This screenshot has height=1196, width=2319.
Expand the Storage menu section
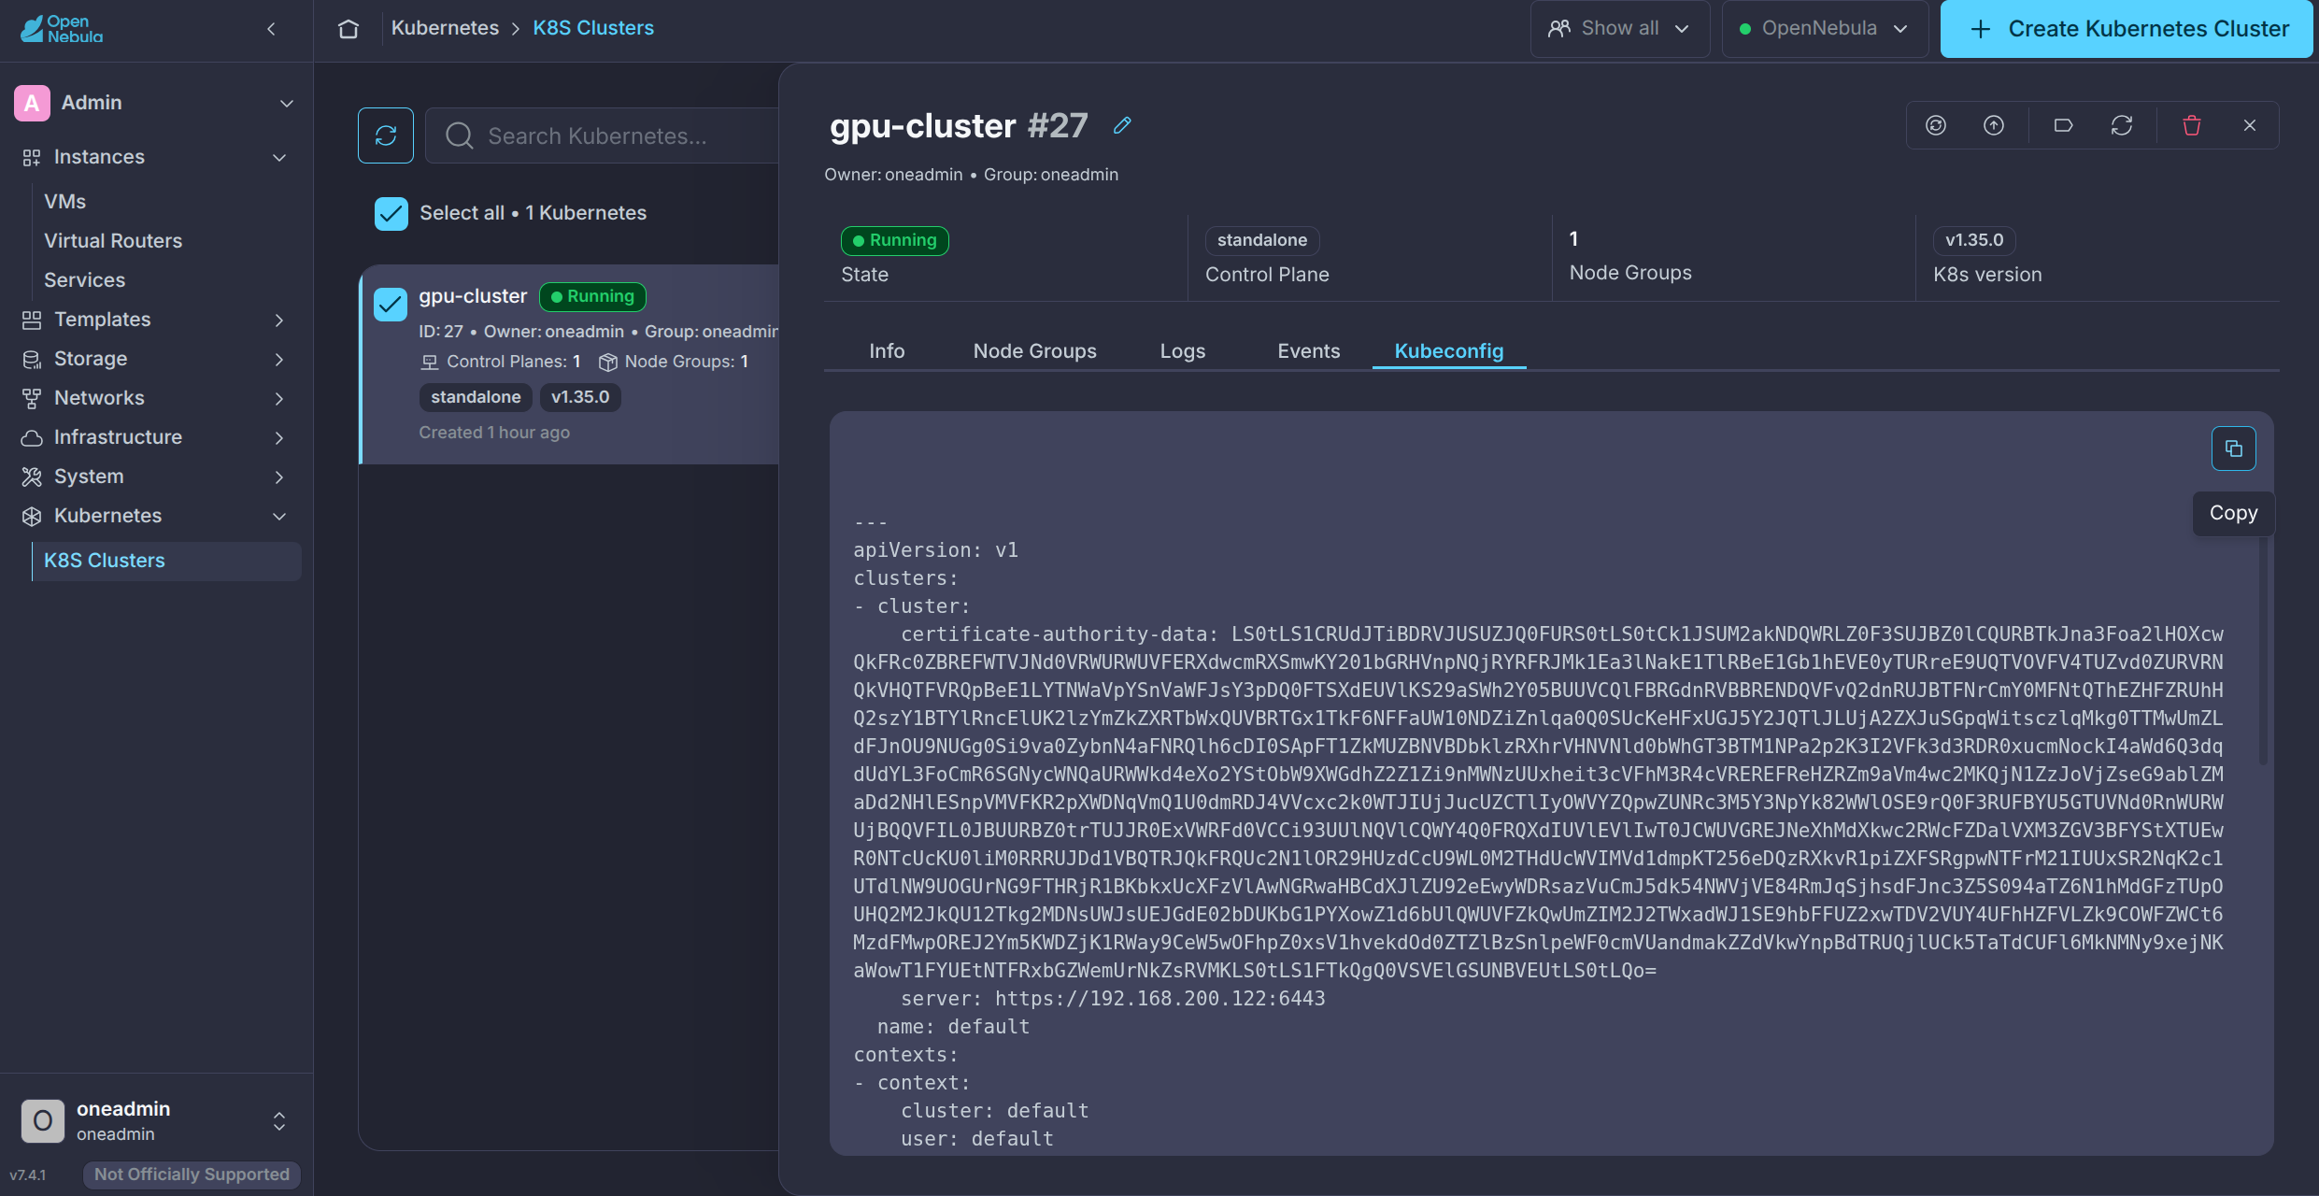279,359
